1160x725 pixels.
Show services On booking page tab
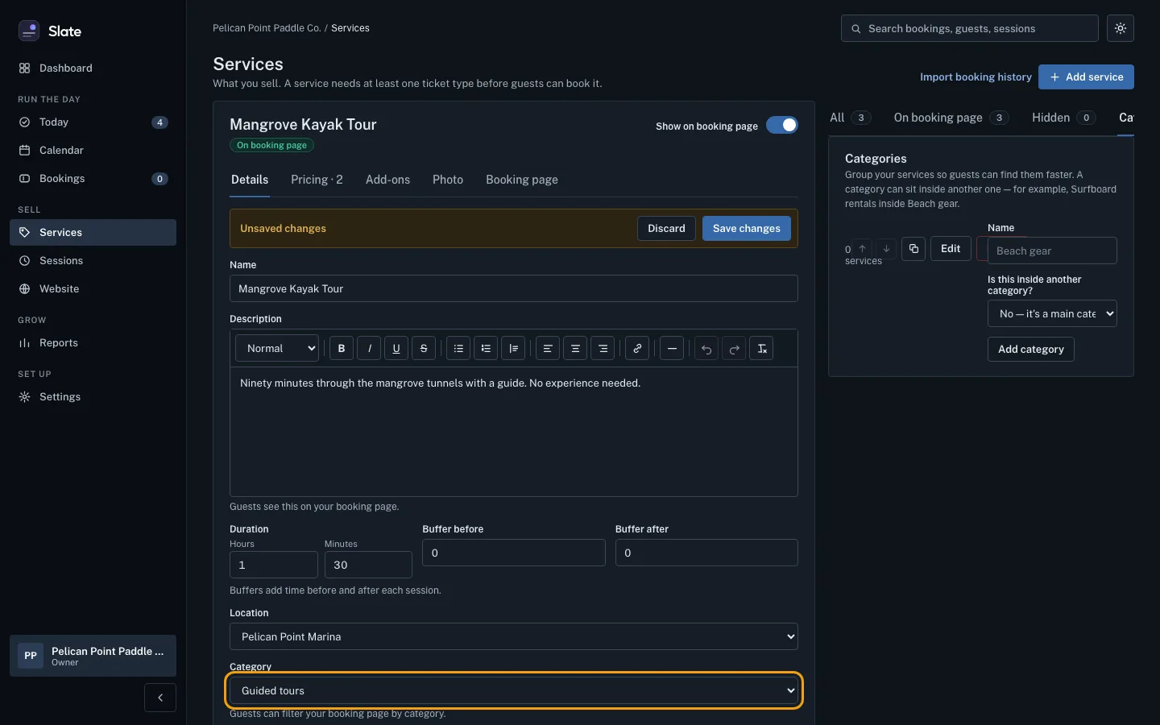(x=951, y=118)
